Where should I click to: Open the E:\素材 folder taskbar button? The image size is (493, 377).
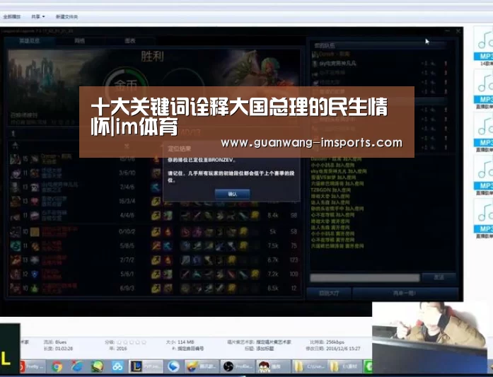[x=345, y=366]
